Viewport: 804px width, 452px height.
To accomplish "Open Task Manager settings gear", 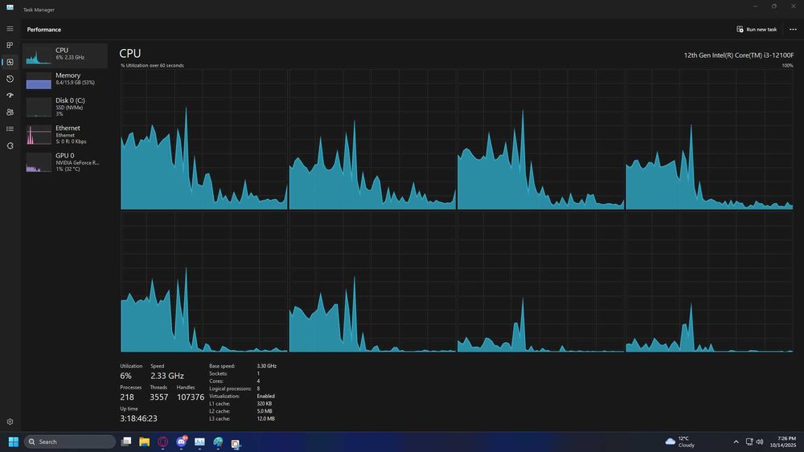I will tap(10, 421).
